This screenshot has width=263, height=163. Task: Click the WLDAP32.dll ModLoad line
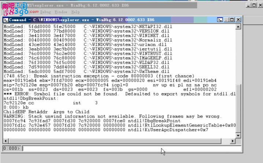tap(86, 62)
